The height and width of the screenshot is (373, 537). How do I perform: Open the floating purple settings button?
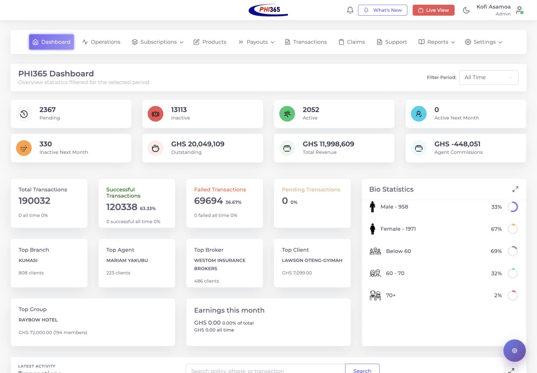pos(514,350)
